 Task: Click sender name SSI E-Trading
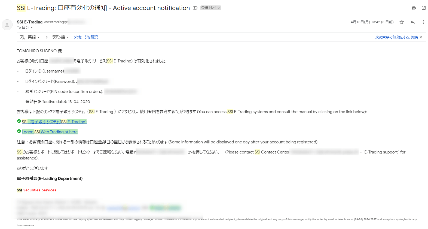30,22
